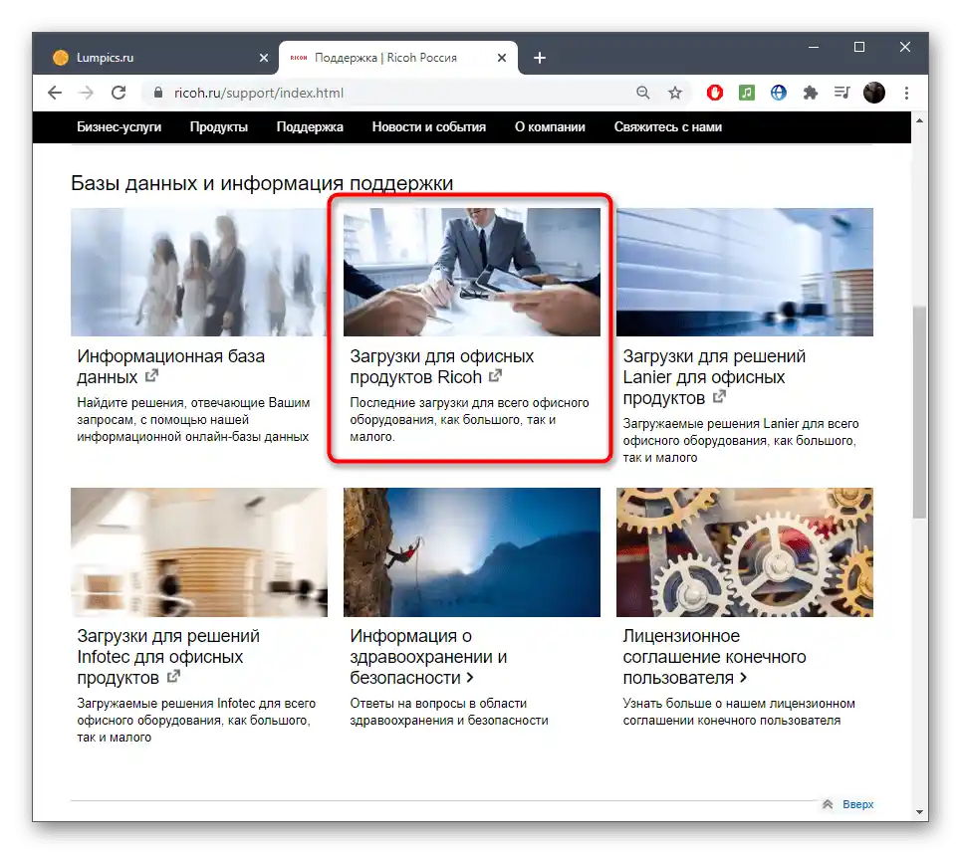Open the Продукты menu
This screenshot has width=961, height=854.
pyautogui.click(x=219, y=126)
